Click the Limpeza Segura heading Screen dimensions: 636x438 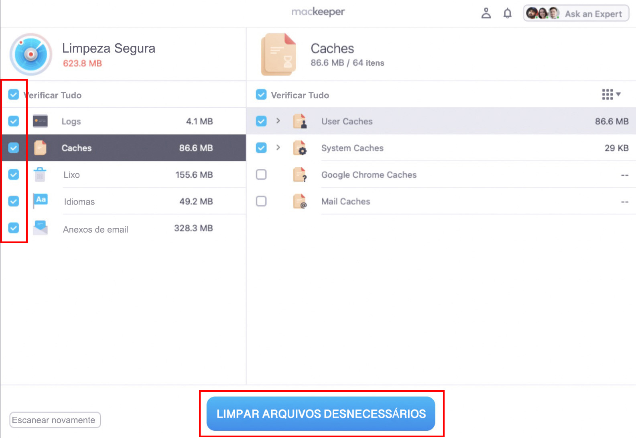109,48
